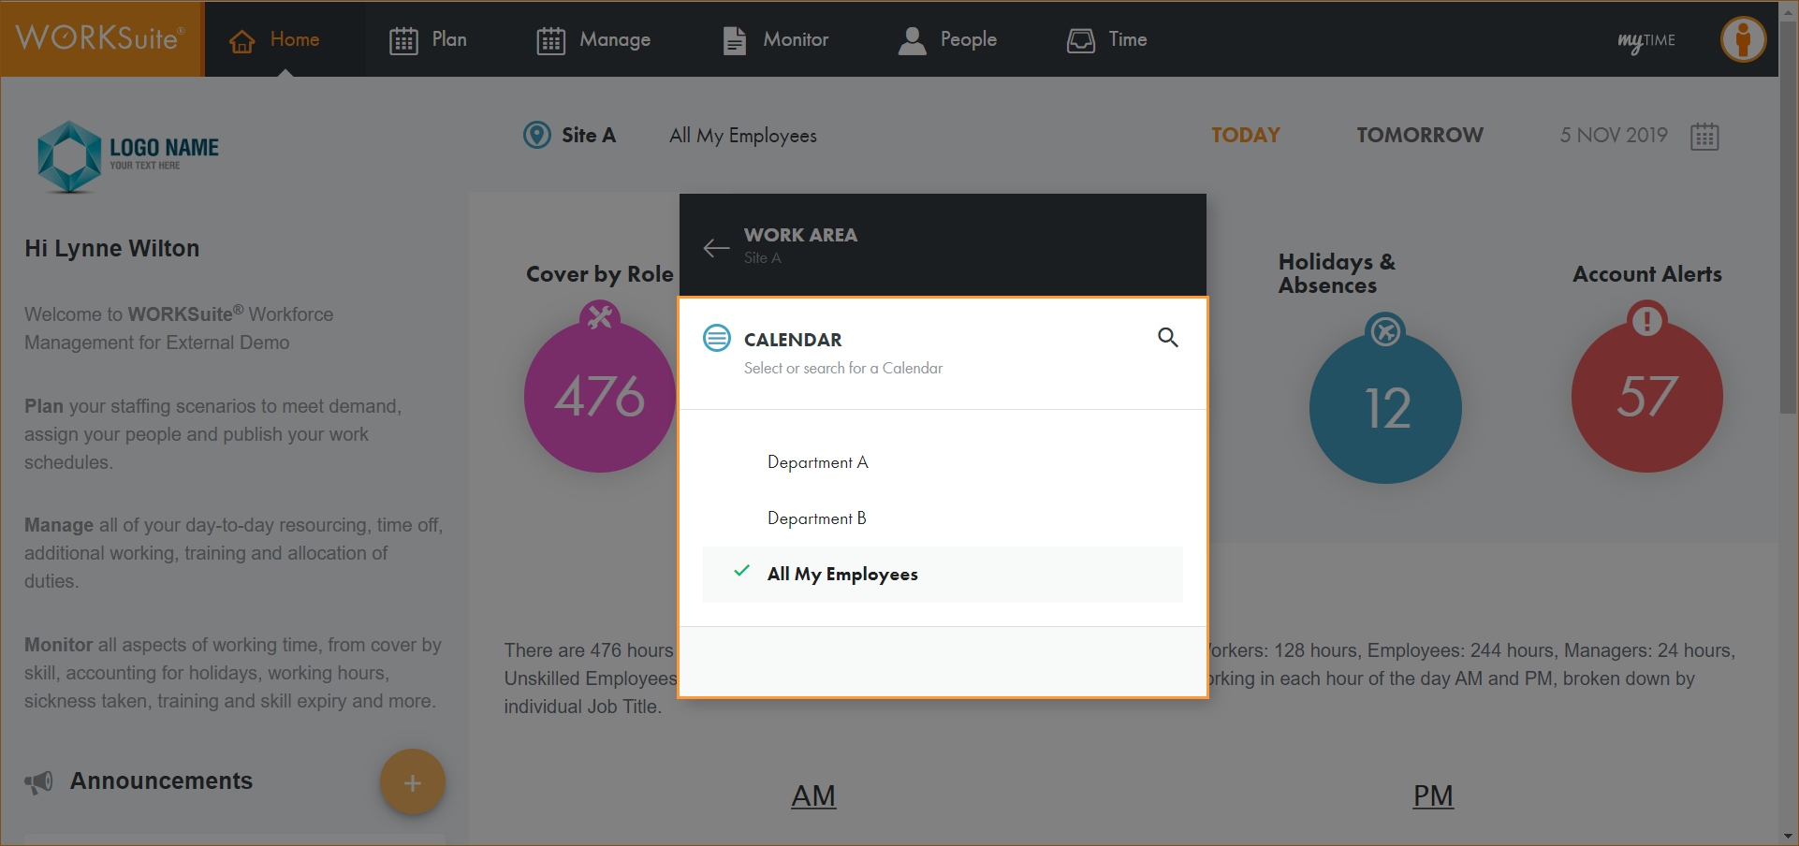Click the PM link
This screenshot has height=846, width=1799.
1432,795
